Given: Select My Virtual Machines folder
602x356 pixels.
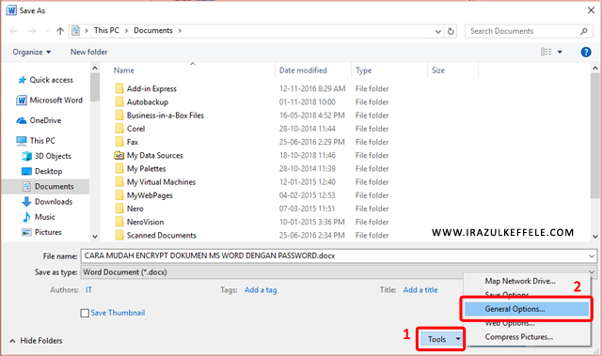Looking at the screenshot, I should 155,182.
